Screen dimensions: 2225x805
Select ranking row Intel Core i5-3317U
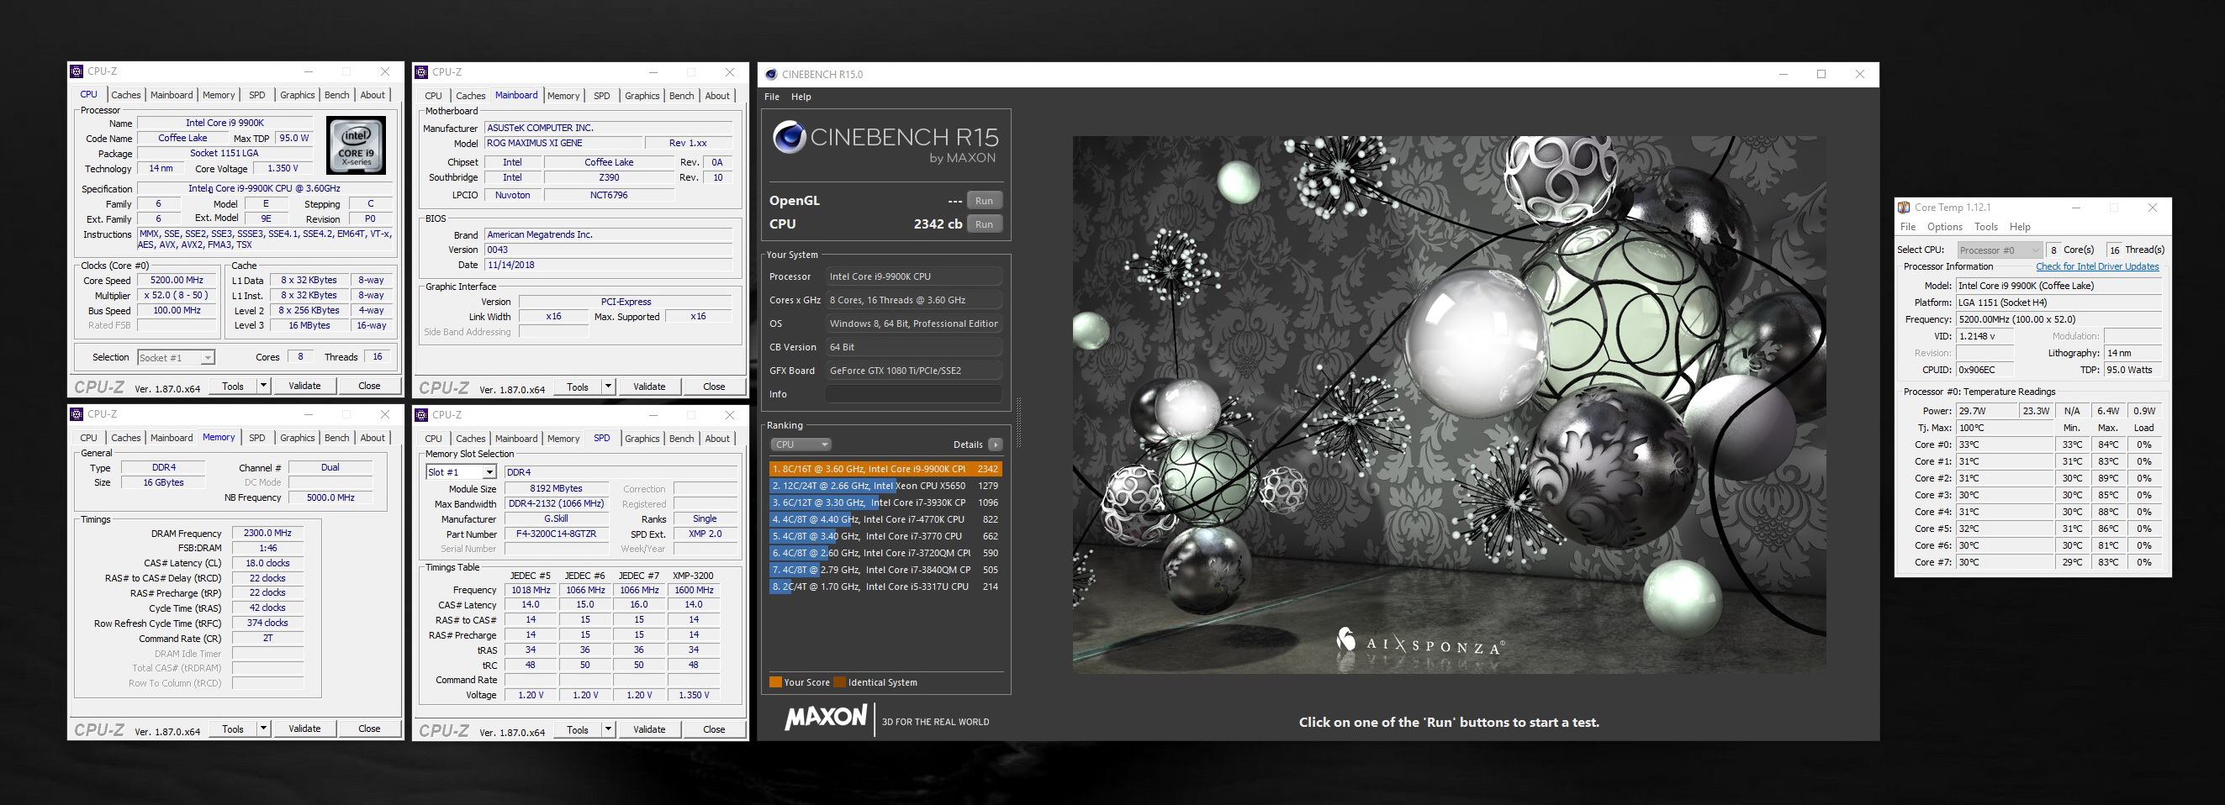click(x=885, y=587)
